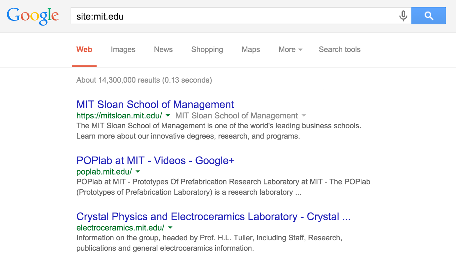The width and height of the screenshot is (456, 254).
Task: Switch to the Maps tab
Action: tap(250, 49)
